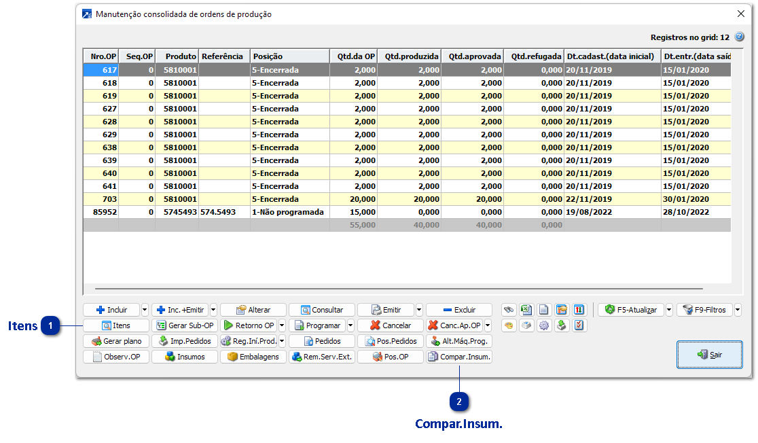Open the blank report document icon
This screenshot has height=443, width=758.
coord(544,309)
